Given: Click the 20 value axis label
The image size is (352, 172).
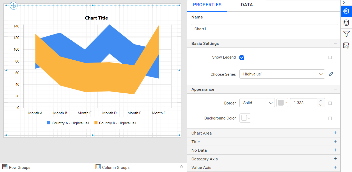Looking at the screenshot, I should pyautogui.click(x=17, y=96).
